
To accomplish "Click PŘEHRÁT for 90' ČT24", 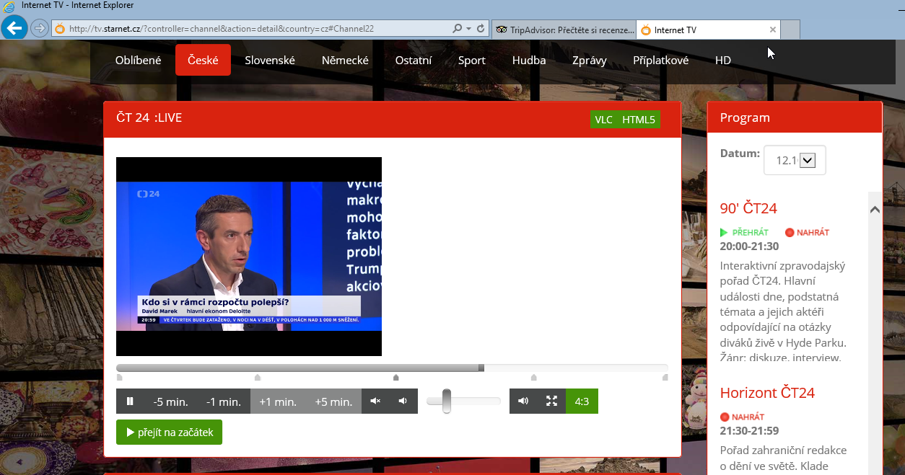I will 751,233.
